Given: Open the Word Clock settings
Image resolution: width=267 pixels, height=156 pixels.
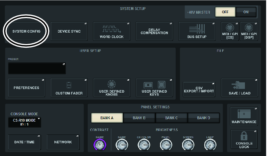Looking at the screenshot, I should click(111, 31).
